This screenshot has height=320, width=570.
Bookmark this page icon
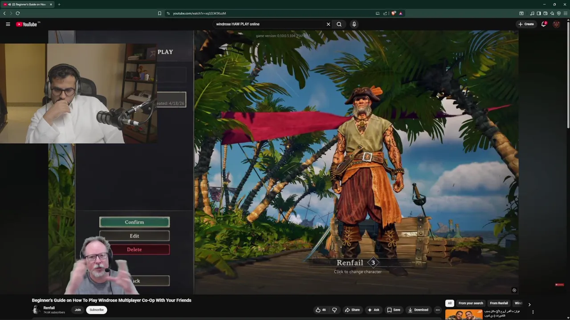(159, 13)
